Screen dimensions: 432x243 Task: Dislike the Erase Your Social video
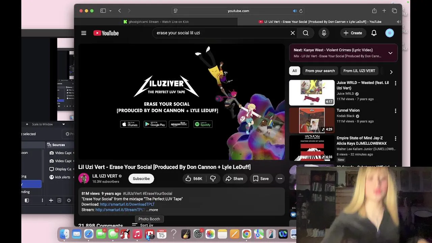tap(213, 179)
